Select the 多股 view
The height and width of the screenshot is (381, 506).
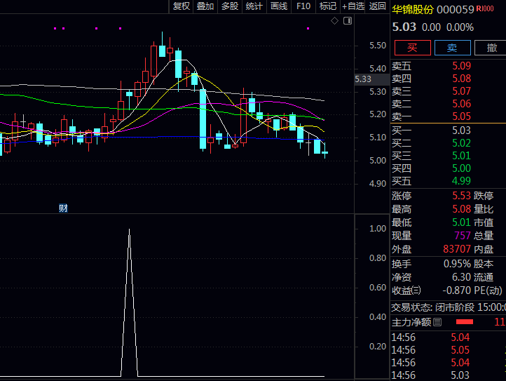(x=230, y=6)
